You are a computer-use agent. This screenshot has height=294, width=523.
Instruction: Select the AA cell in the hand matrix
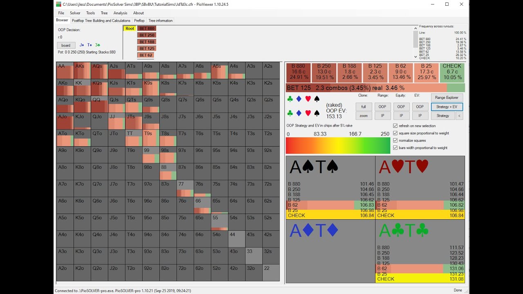tap(65, 71)
